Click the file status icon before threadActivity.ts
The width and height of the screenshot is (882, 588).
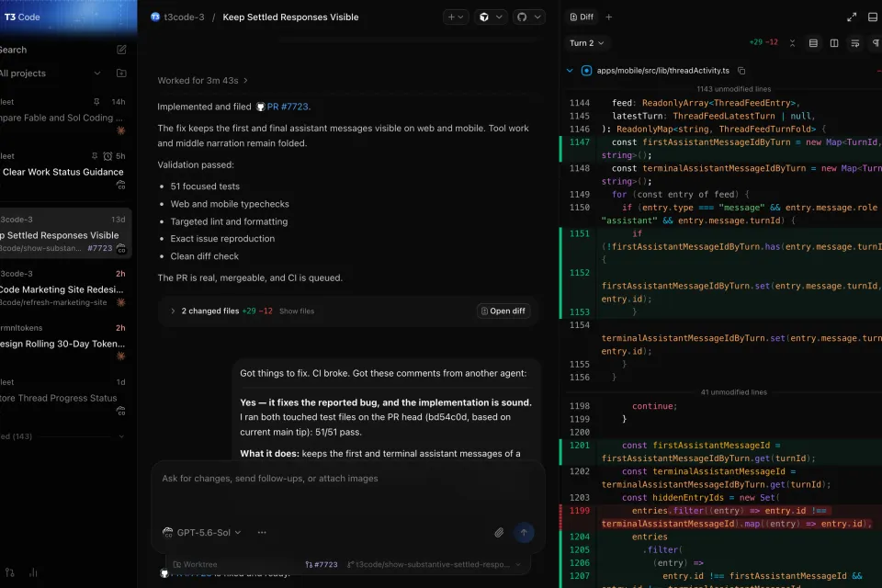coord(586,71)
